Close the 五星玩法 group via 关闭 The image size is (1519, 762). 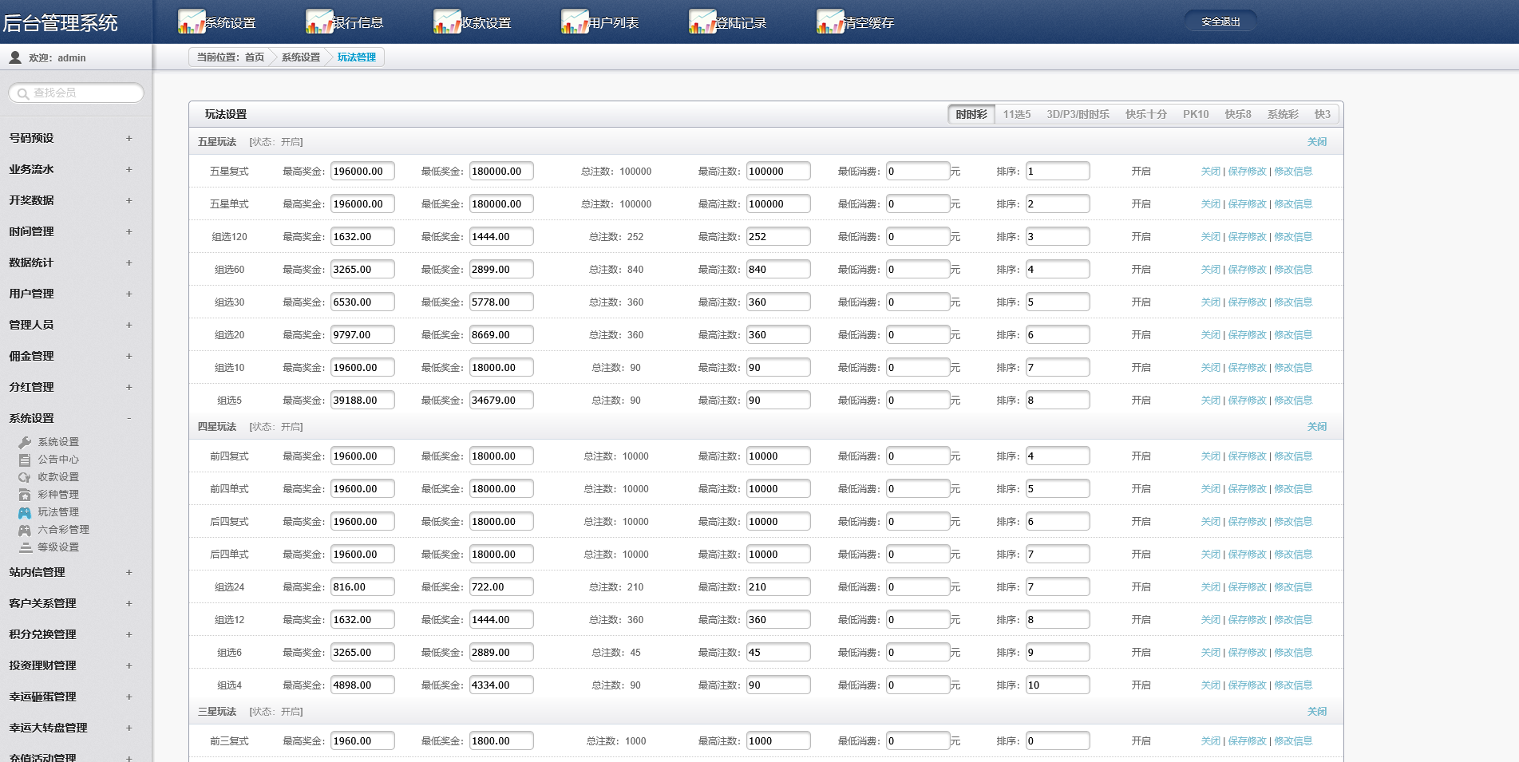click(x=1316, y=142)
